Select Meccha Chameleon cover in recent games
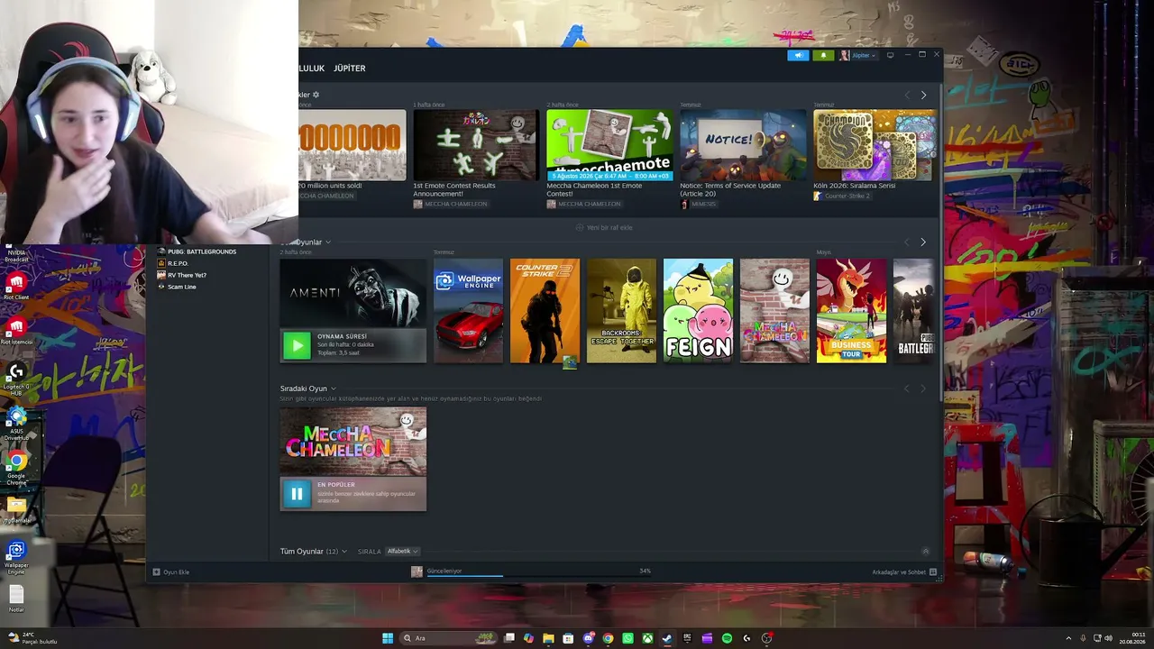 click(x=774, y=311)
